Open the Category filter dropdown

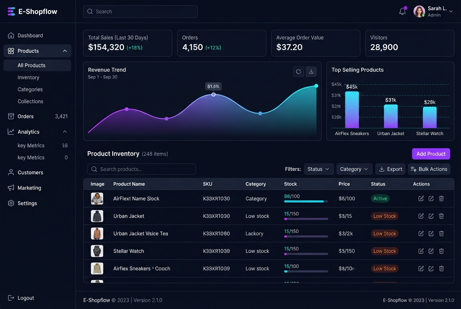tap(355, 169)
